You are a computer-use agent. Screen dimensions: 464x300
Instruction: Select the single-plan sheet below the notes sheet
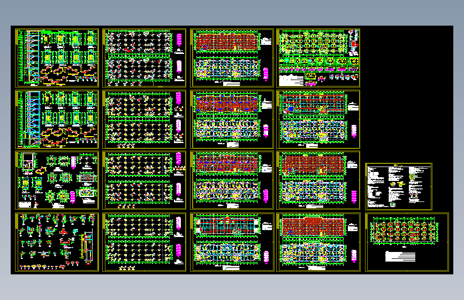pyautogui.click(x=407, y=242)
